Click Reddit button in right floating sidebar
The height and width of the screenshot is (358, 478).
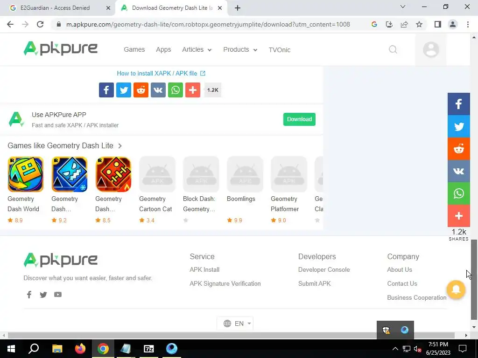(459, 149)
